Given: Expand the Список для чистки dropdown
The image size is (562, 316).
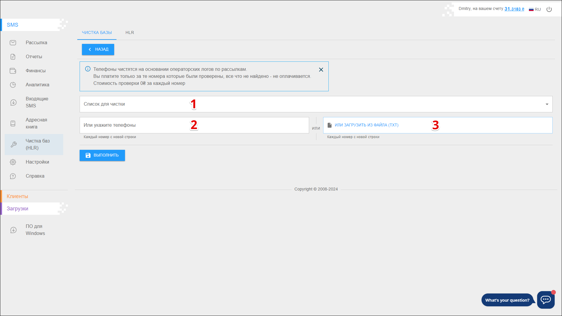Looking at the screenshot, I should [x=547, y=104].
